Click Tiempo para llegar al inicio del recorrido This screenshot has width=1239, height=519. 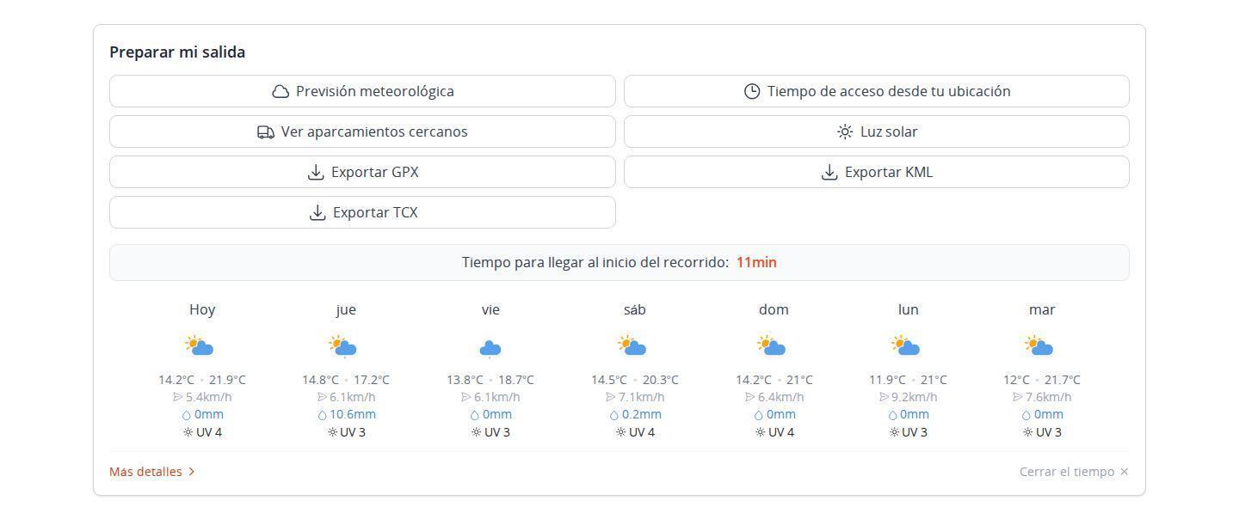595,262
